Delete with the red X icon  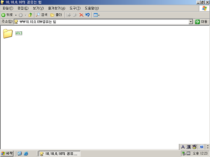click(x=81, y=15)
